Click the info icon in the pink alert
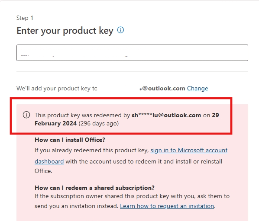259x221 pixels. pyautogui.click(x=26, y=115)
